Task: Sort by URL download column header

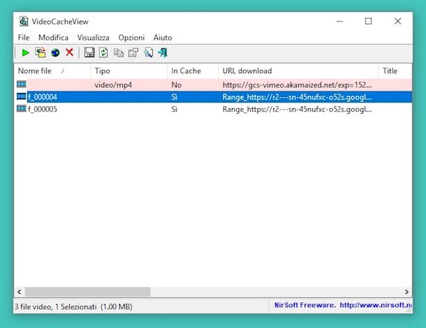Action: (x=298, y=71)
